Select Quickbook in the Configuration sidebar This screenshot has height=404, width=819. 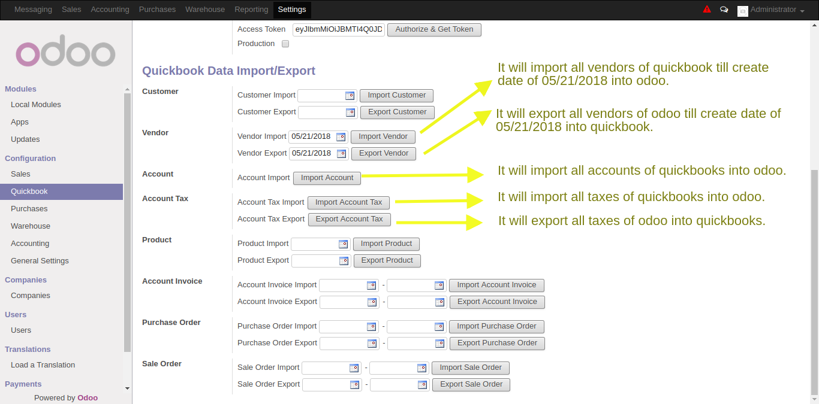(x=61, y=192)
